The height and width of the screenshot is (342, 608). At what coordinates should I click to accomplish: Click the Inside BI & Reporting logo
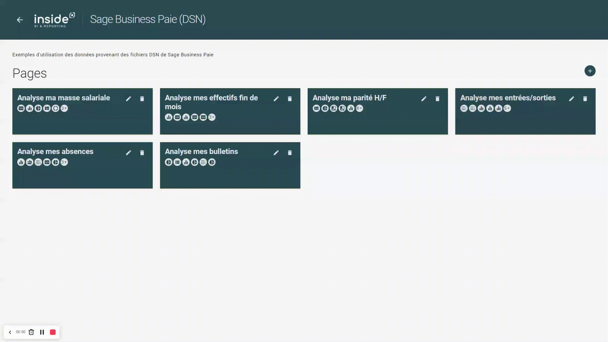[x=54, y=20]
